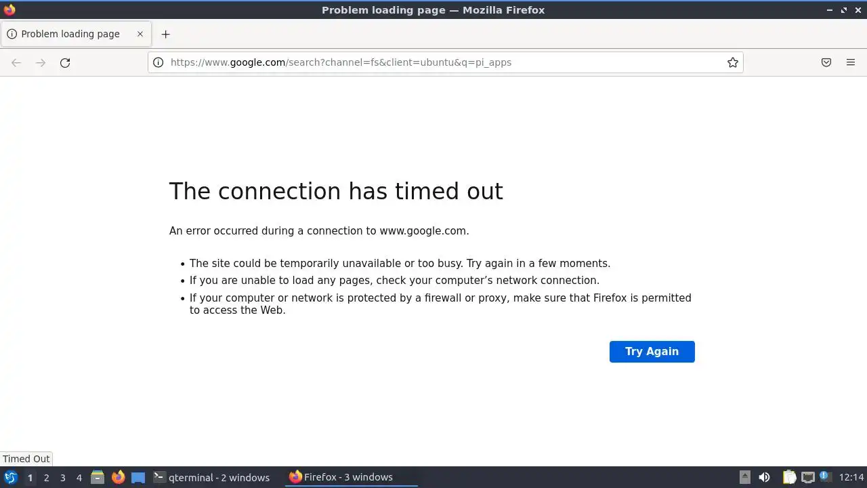Launch Firefox from quick launch
The image size is (867, 488).
pos(118,477)
